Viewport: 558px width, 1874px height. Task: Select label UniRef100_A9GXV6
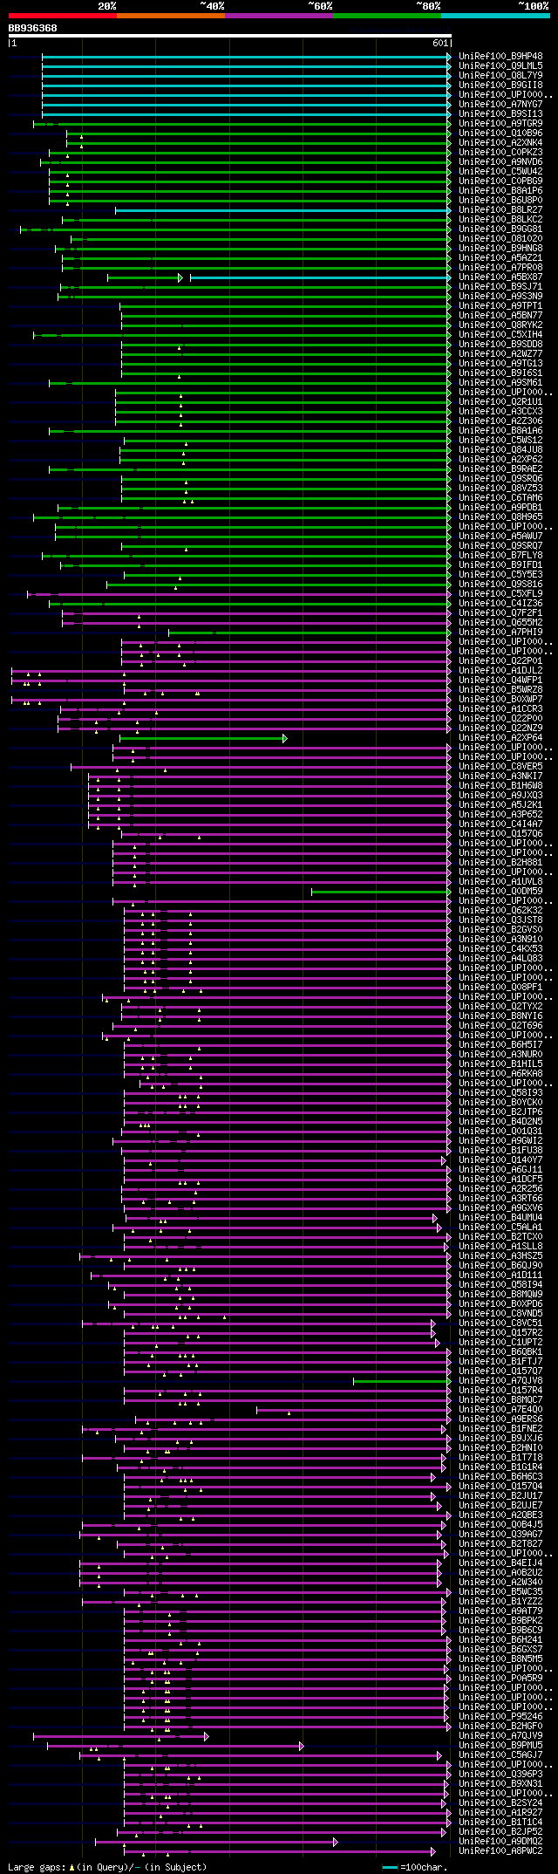(500, 1208)
